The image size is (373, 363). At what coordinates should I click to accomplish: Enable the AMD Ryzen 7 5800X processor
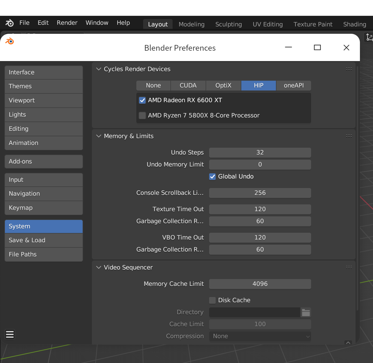[x=142, y=116]
